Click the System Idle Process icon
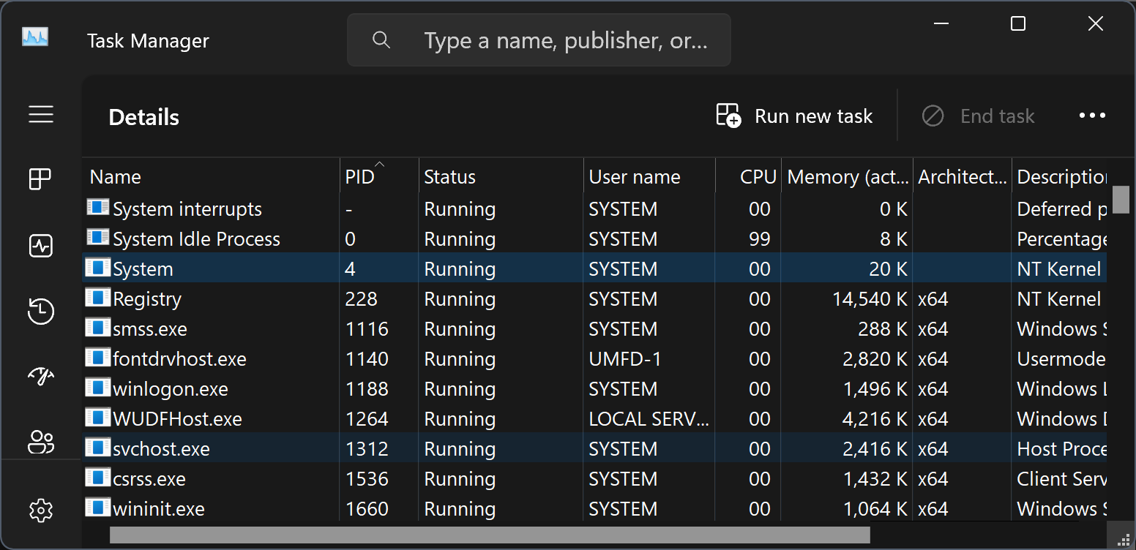This screenshot has height=550, width=1136. (x=97, y=238)
